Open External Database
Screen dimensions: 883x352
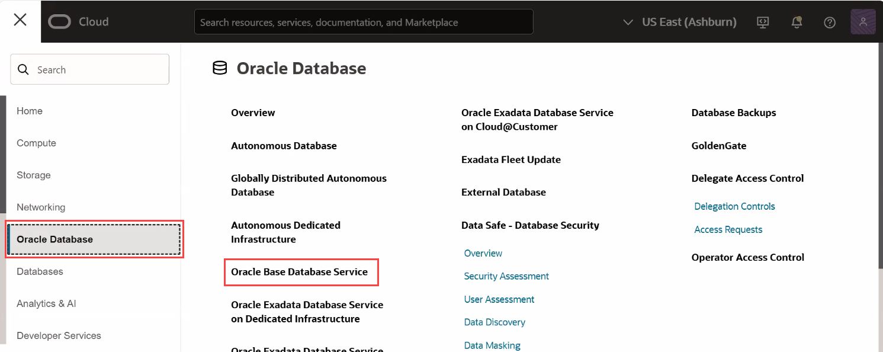pos(503,192)
